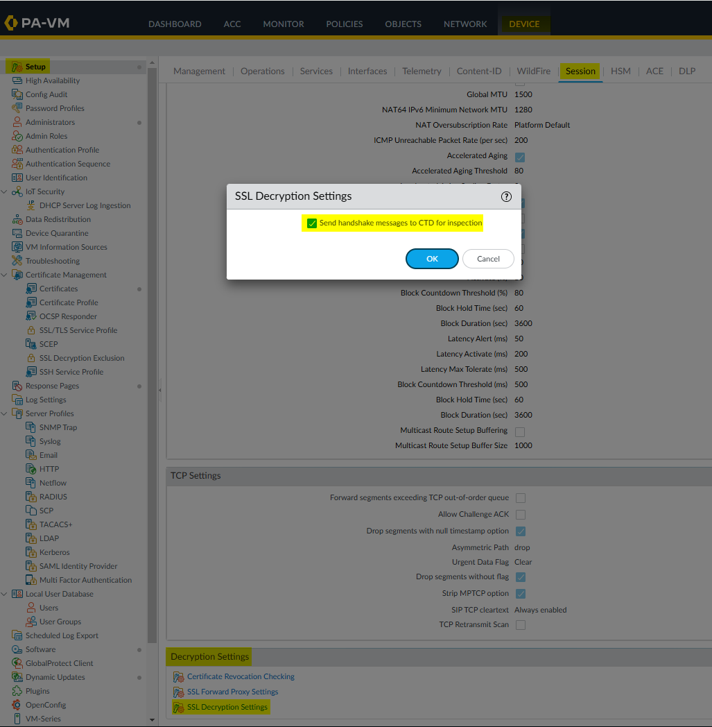Click the Global MTU value 1500
The width and height of the screenshot is (712, 727).
pyautogui.click(x=523, y=94)
